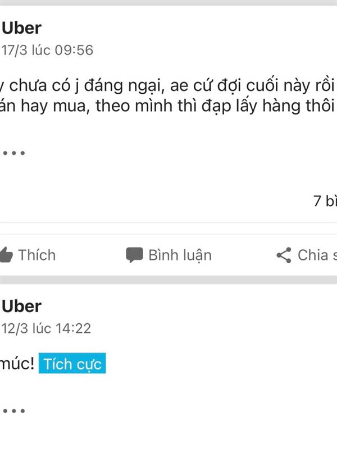Click the share icon beside Chia sẻ
This screenshot has width=337, height=449.
pos(284,255)
